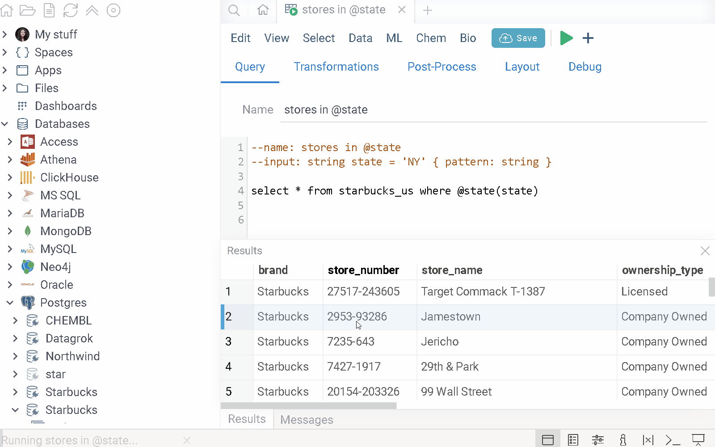Click the refresh icon in the browse toolbar
Viewport: 715px width, 447px height.
(70, 10)
